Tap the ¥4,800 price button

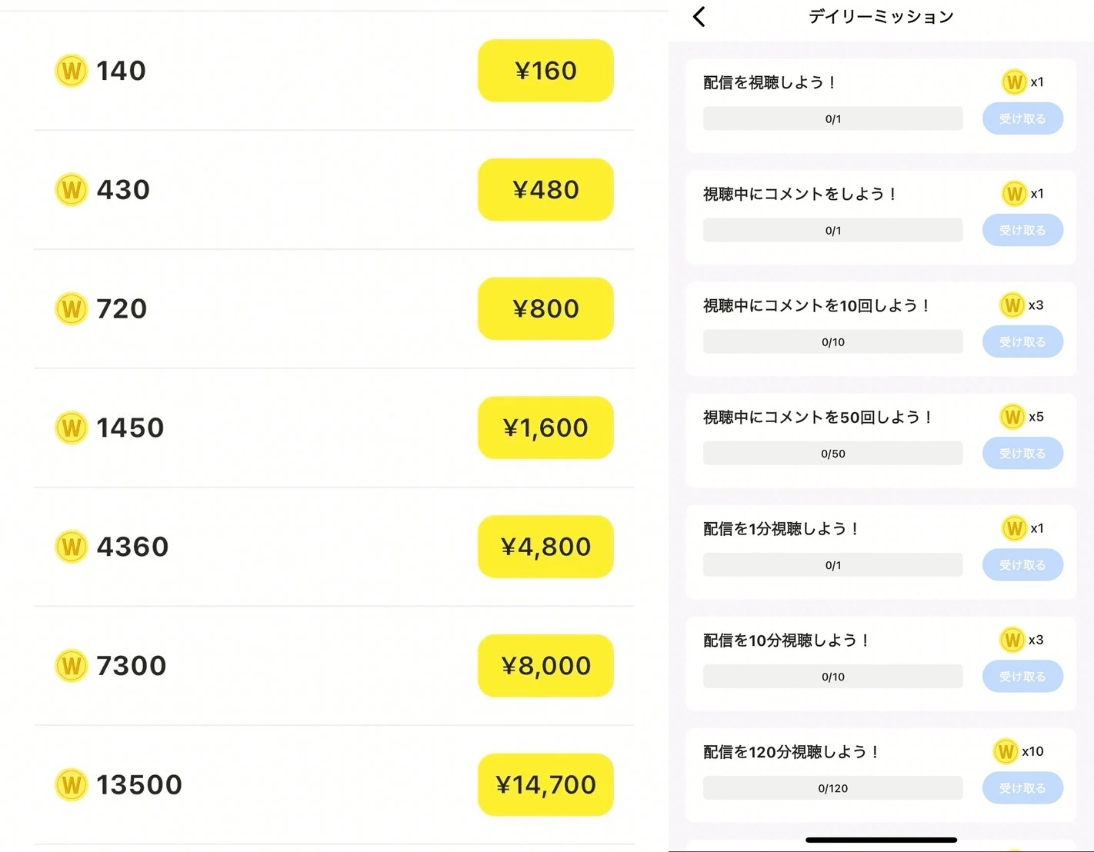coord(545,547)
